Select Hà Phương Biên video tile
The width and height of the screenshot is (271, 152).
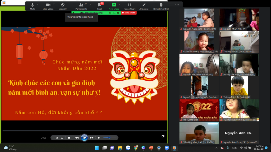coord(199,110)
